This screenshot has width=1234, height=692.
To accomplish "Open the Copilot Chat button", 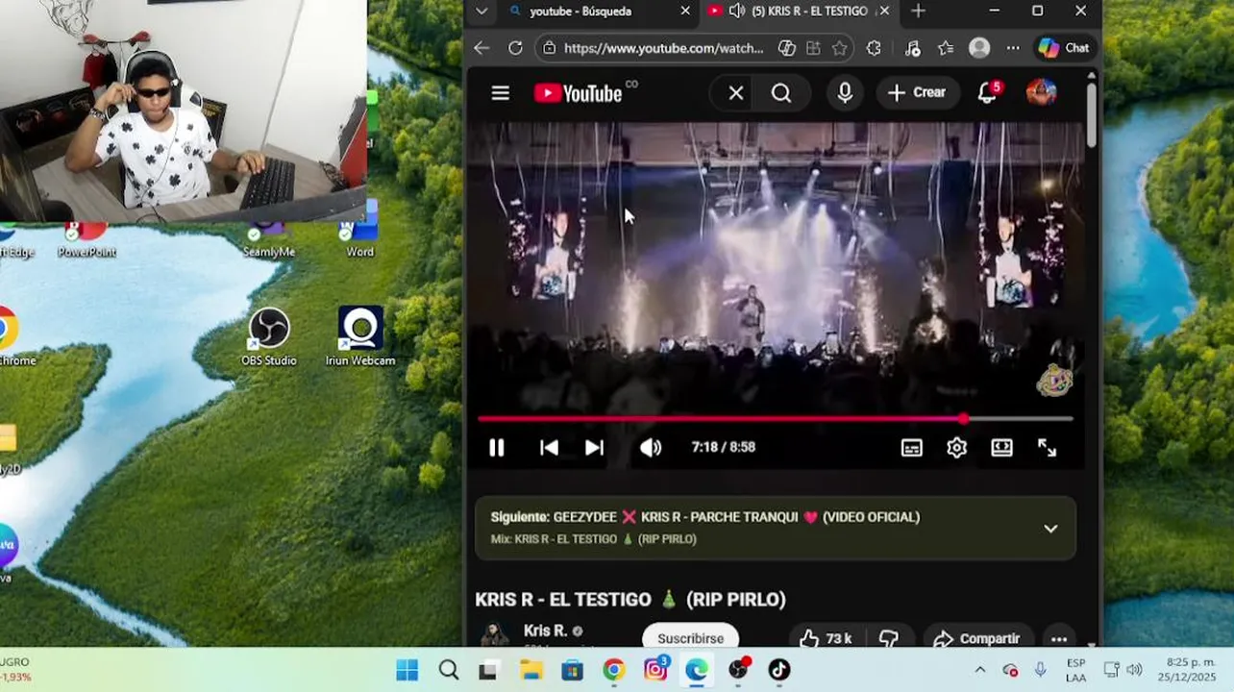I will [x=1064, y=48].
